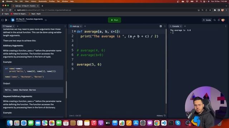Image resolution: width=229 pixels, height=128 pixels.
Task: Click the editor format icon
Action: coord(161,26)
